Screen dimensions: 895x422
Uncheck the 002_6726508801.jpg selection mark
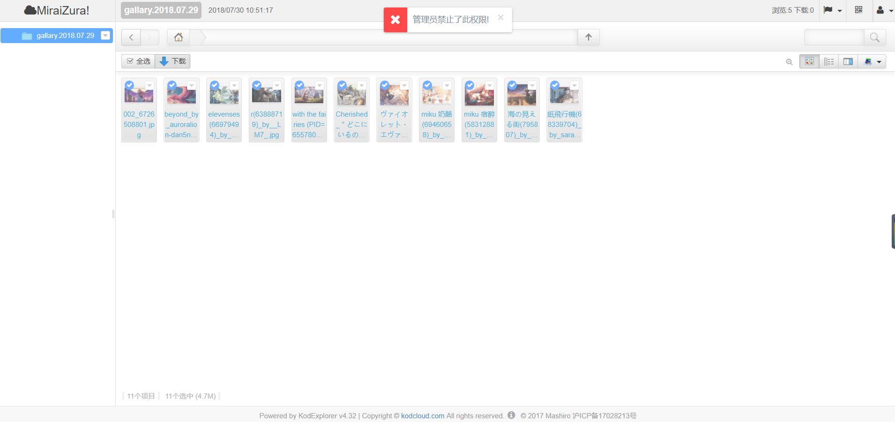coord(129,85)
